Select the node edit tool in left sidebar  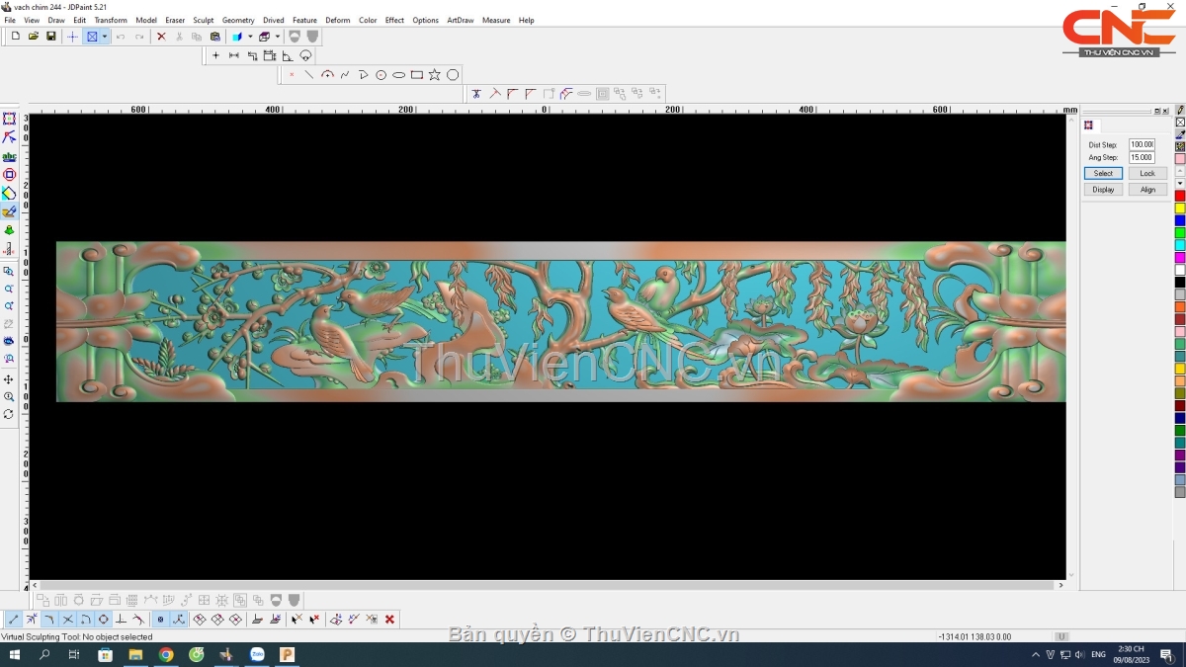(x=9, y=137)
